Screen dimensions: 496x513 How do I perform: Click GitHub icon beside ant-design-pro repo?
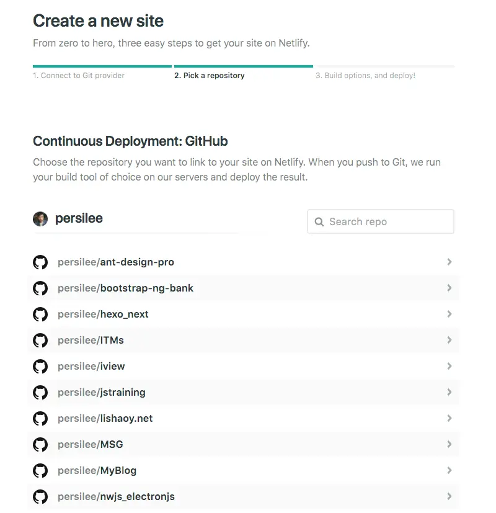[x=40, y=262]
